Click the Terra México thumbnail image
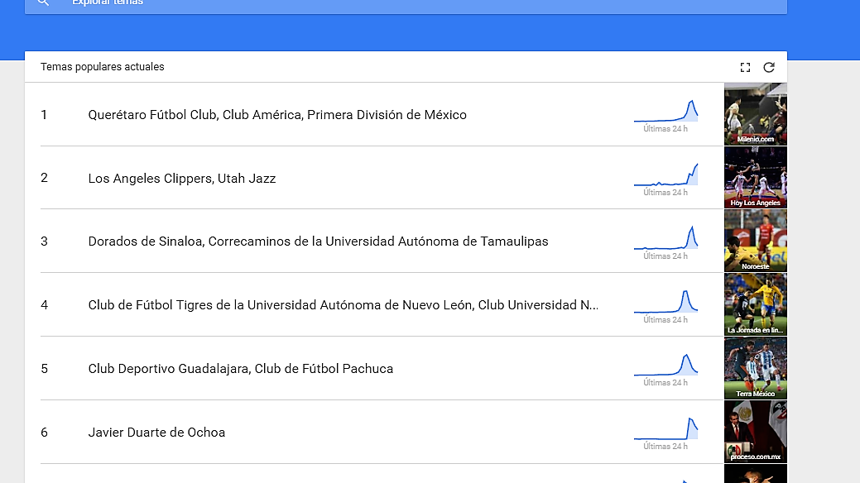The width and height of the screenshot is (860, 483). [x=756, y=368]
